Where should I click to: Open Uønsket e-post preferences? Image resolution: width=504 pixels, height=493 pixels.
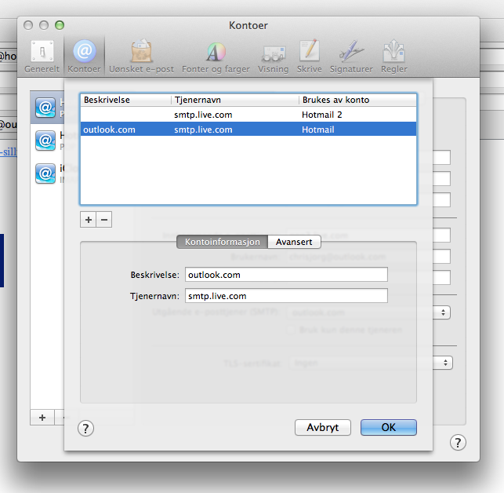(x=141, y=57)
